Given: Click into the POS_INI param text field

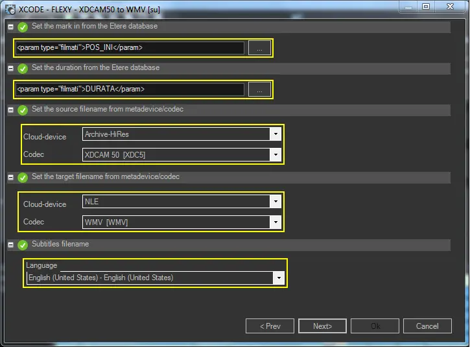Looking at the screenshot, I should coord(130,48).
